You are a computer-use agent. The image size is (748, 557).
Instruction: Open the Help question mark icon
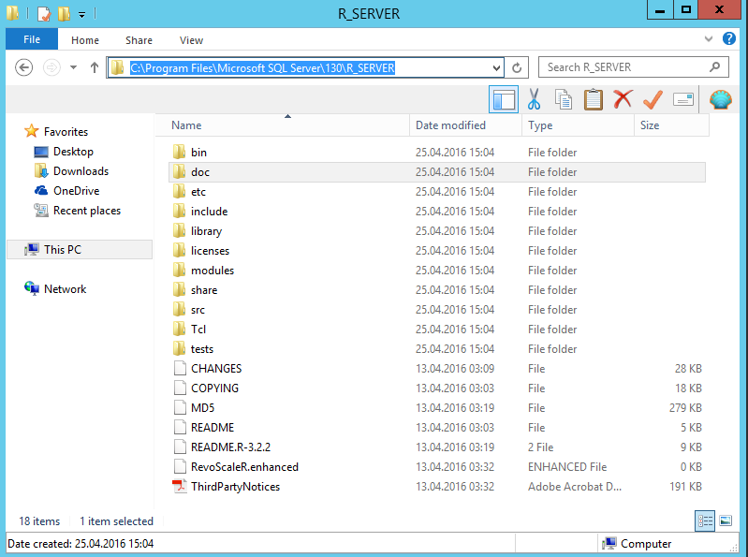pyautogui.click(x=729, y=38)
